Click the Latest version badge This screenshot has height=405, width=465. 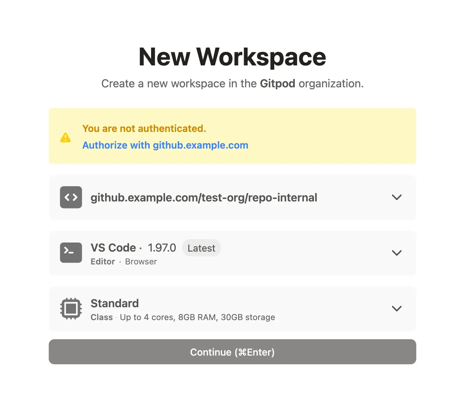point(202,248)
